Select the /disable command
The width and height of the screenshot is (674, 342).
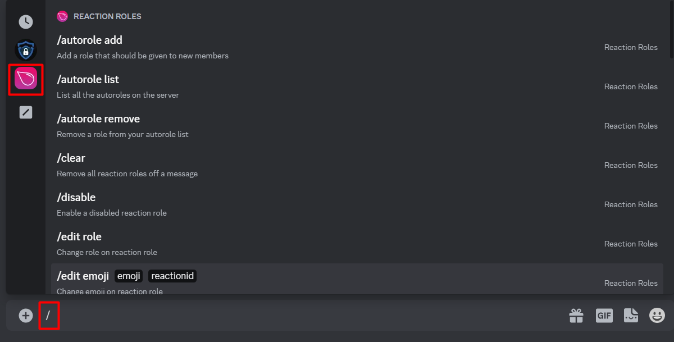click(357, 205)
